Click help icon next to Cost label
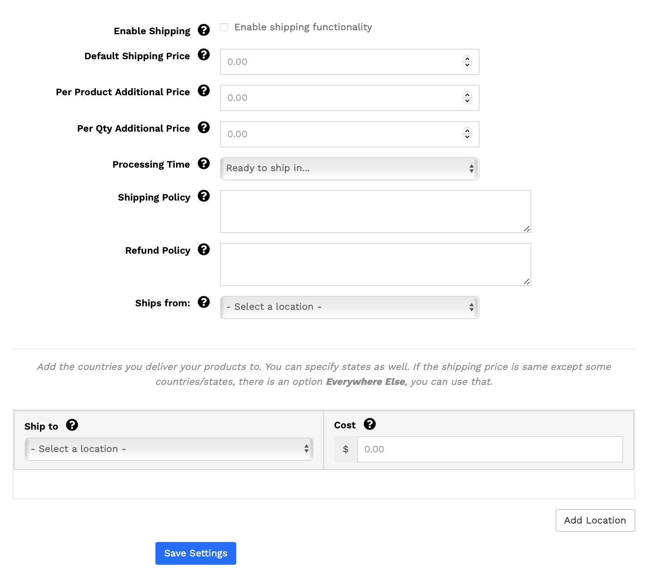The width and height of the screenshot is (664, 574). coord(370,424)
